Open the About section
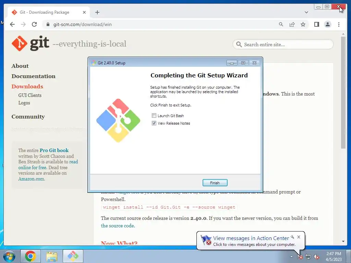351x263 pixels. (20, 66)
